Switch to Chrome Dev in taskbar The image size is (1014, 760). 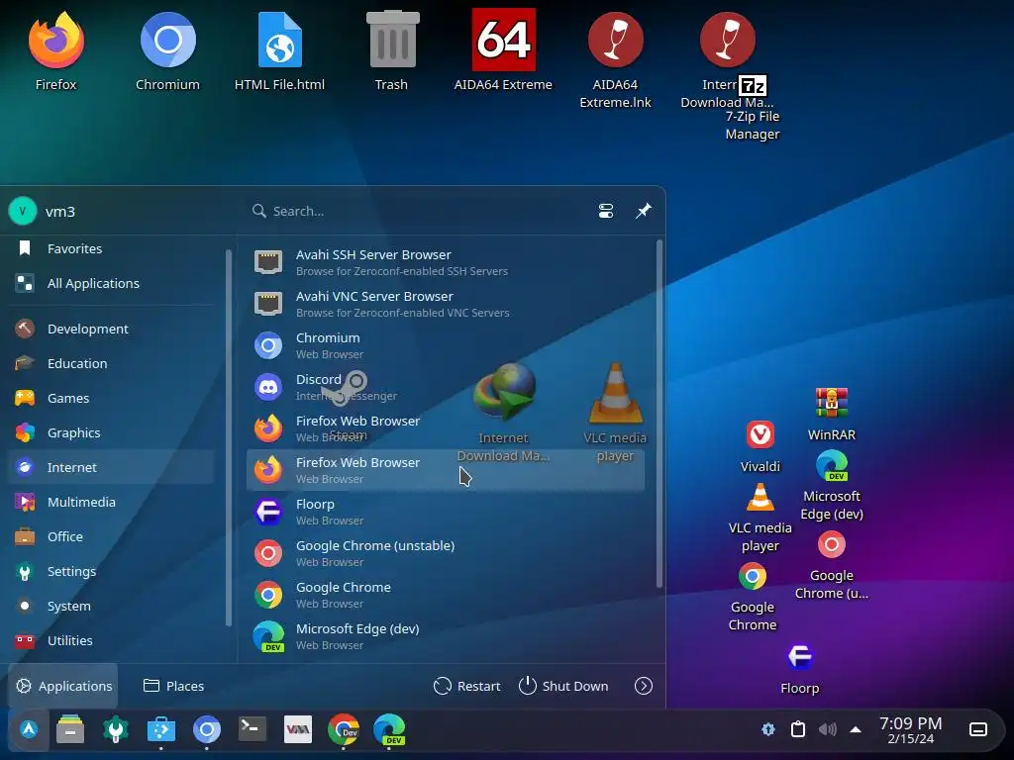pos(344,729)
